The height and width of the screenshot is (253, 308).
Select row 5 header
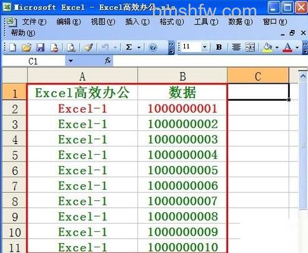(x=14, y=154)
